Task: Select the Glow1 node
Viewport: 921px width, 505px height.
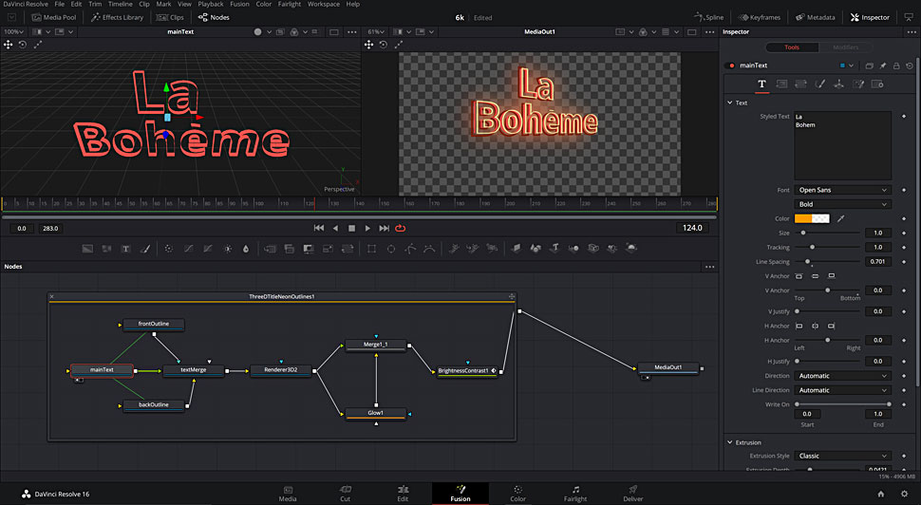Action: click(376, 413)
